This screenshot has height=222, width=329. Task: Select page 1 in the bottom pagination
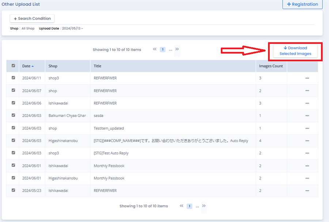coord(189,206)
